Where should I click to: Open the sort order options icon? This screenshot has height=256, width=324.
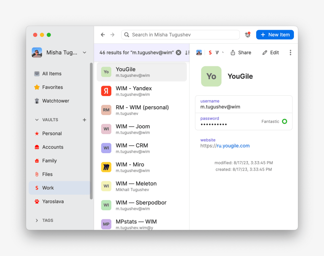pyautogui.click(x=187, y=53)
